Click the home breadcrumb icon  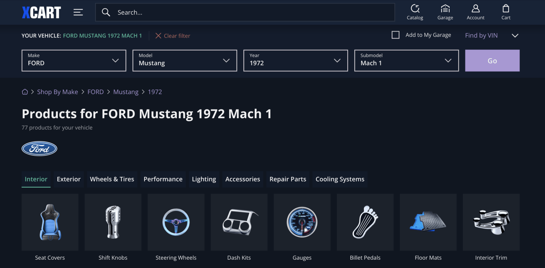coord(25,92)
